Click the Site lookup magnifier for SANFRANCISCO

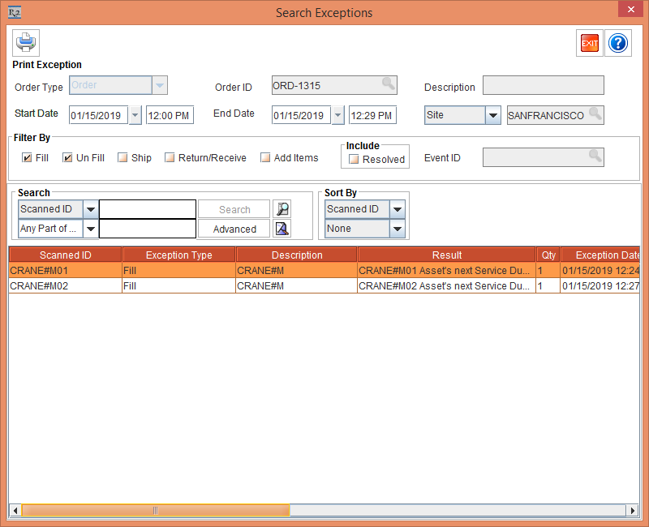(x=595, y=114)
